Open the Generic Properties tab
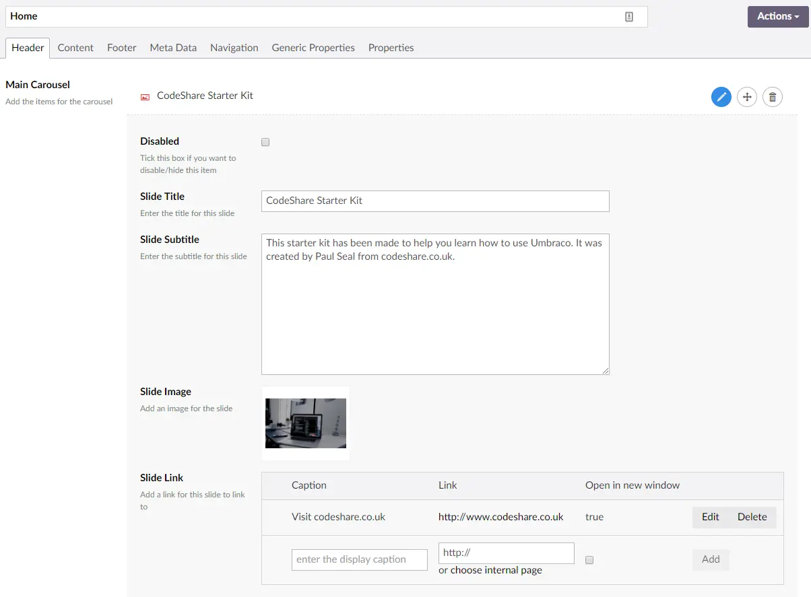The height and width of the screenshot is (597, 811). click(313, 48)
